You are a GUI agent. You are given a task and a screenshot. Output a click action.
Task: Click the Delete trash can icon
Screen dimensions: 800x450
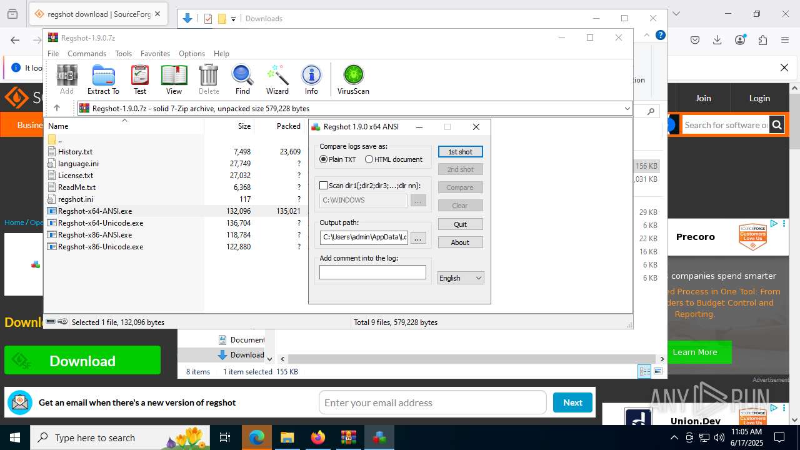coord(209,79)
